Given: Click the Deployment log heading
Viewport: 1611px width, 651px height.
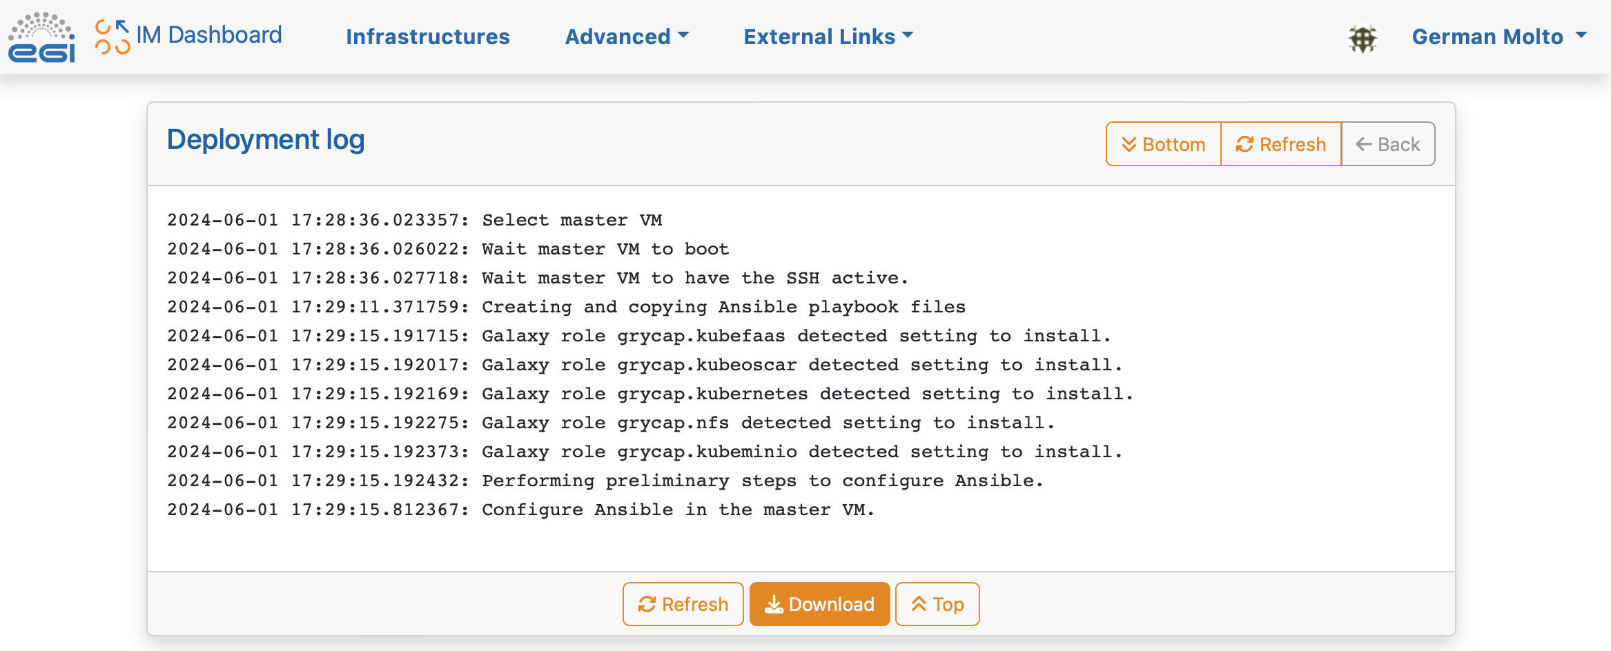Looking at the screenshot, I should [266, 140].
